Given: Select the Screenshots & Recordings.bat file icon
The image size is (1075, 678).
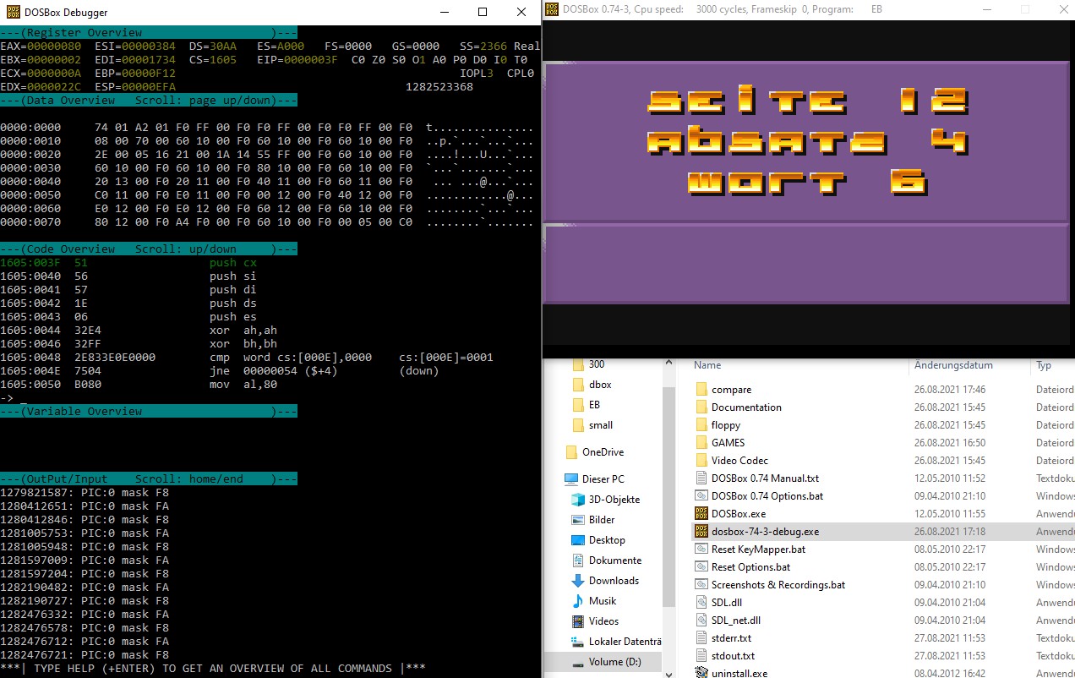Looking at the screenshot, I should 701,585.
